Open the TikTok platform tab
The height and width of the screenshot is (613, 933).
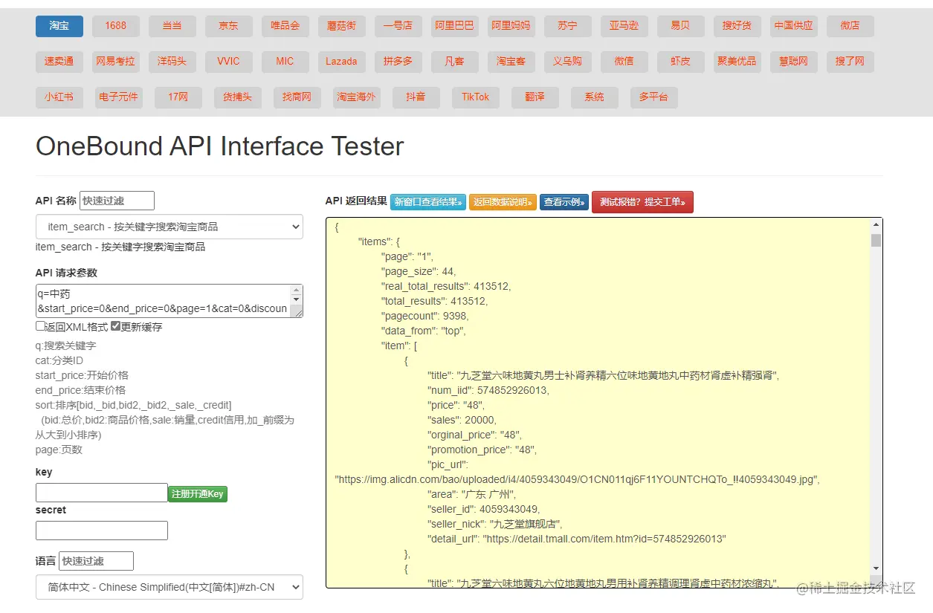[x=475, y=97]
